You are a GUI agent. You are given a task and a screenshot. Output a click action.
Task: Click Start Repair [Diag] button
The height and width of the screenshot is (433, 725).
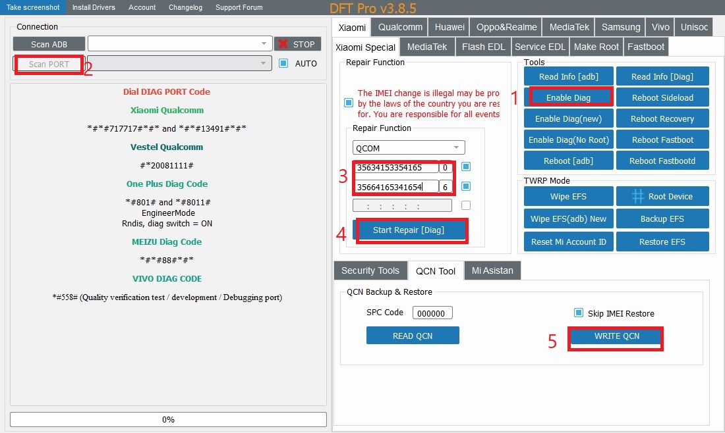(x=409, y=230)
